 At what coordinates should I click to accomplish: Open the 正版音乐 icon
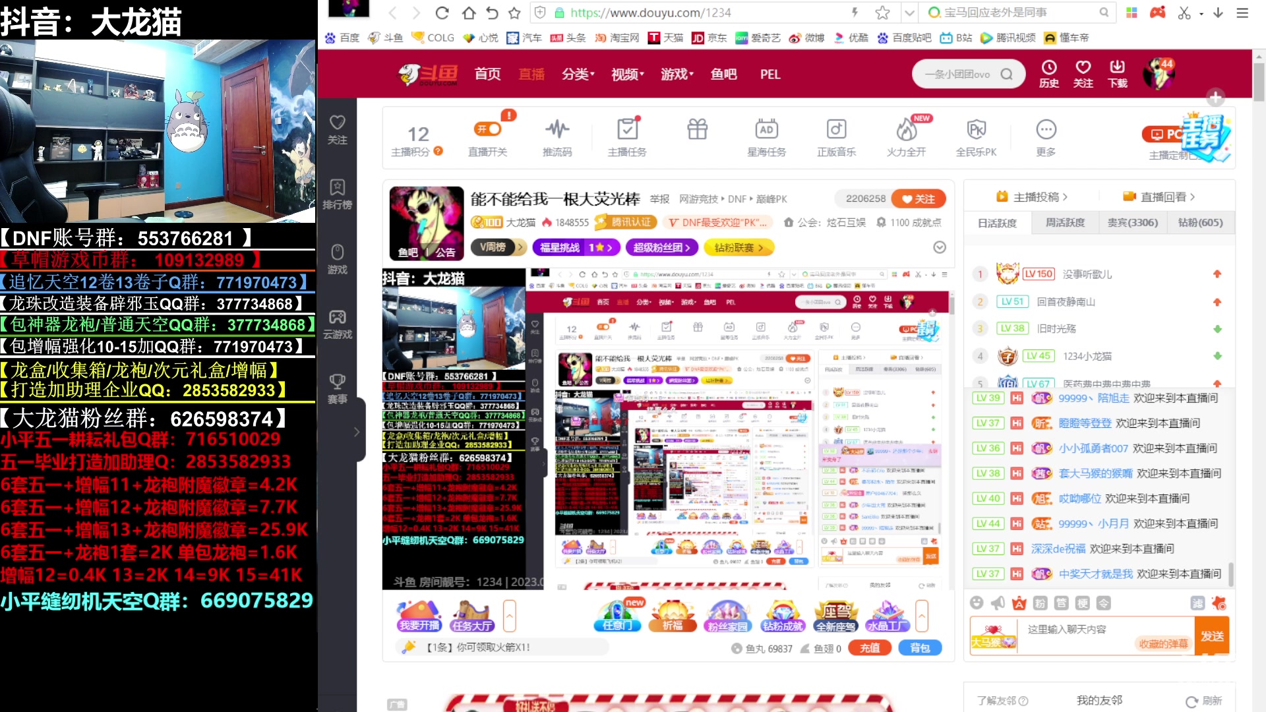836,138
